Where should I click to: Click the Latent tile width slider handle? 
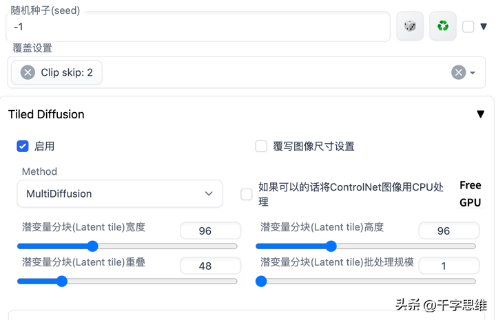point(93,246)
